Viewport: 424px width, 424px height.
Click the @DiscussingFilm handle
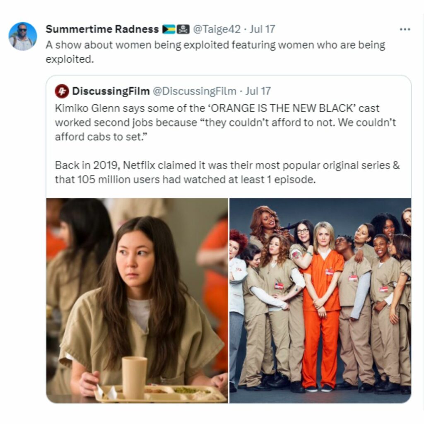(x=195, y=91)
